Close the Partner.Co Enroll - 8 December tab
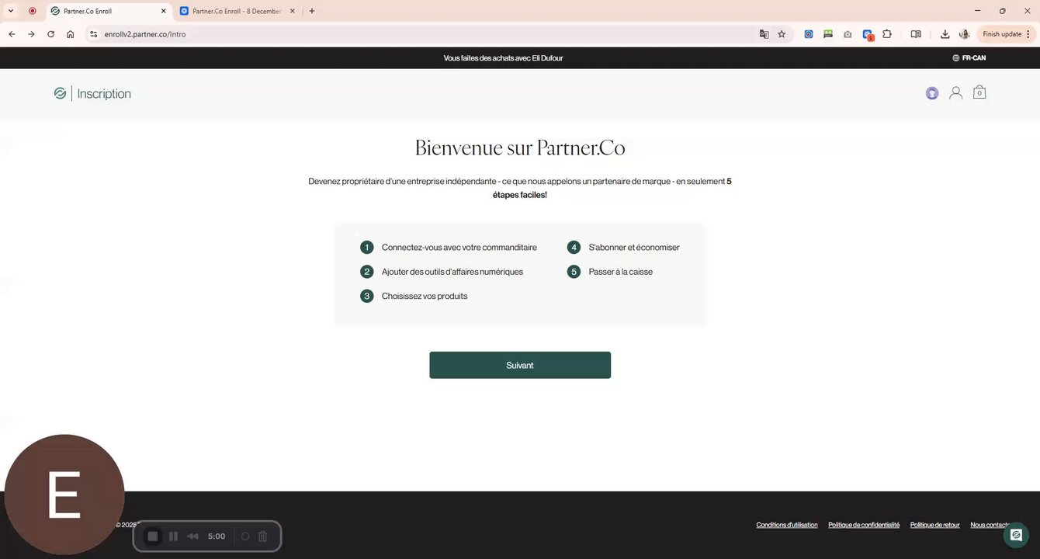 tap(292, 11)
